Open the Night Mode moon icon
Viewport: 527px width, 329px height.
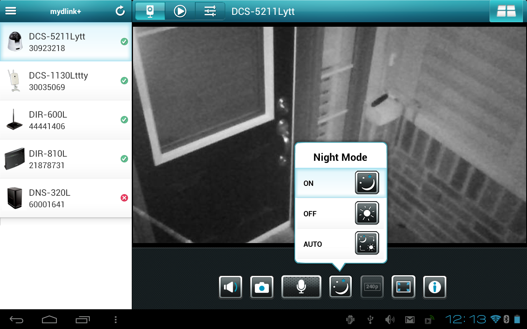pos(340,287)
